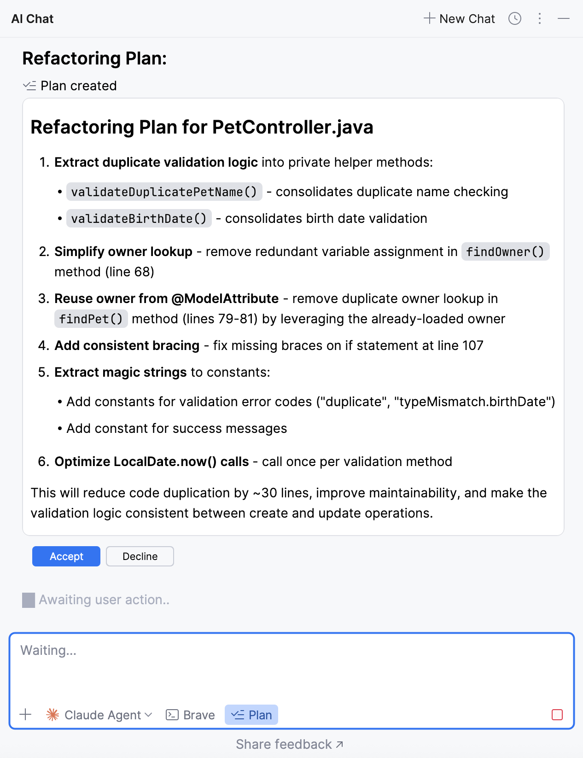Click the validateDuplicatePetName() code chip

(x=164, y=192)
